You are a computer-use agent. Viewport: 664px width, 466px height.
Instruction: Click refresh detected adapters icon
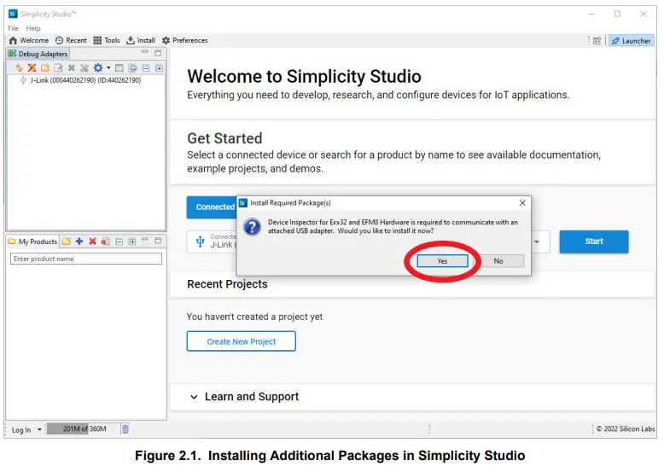pyautogui.click(x=19, y=67)
